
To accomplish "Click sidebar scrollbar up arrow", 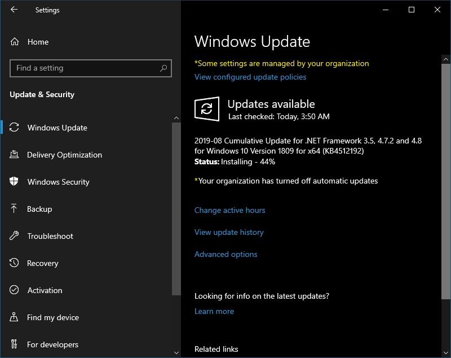I will click(176, 118).
